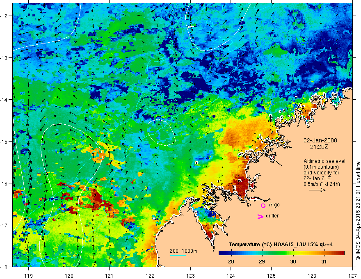Click the 'Altimetric sealevel' caption line
The height and width of the screenshot is (279, 361).
(x=324, y=161)
